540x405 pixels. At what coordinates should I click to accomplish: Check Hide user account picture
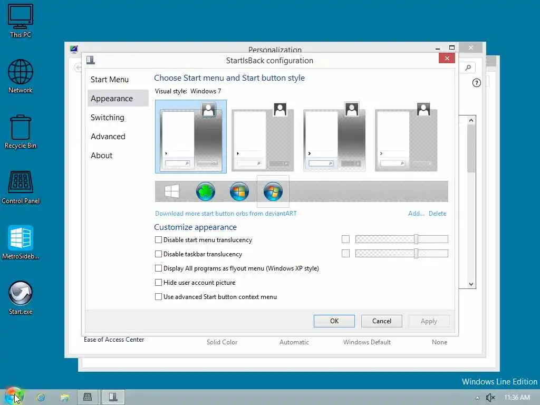158,283
